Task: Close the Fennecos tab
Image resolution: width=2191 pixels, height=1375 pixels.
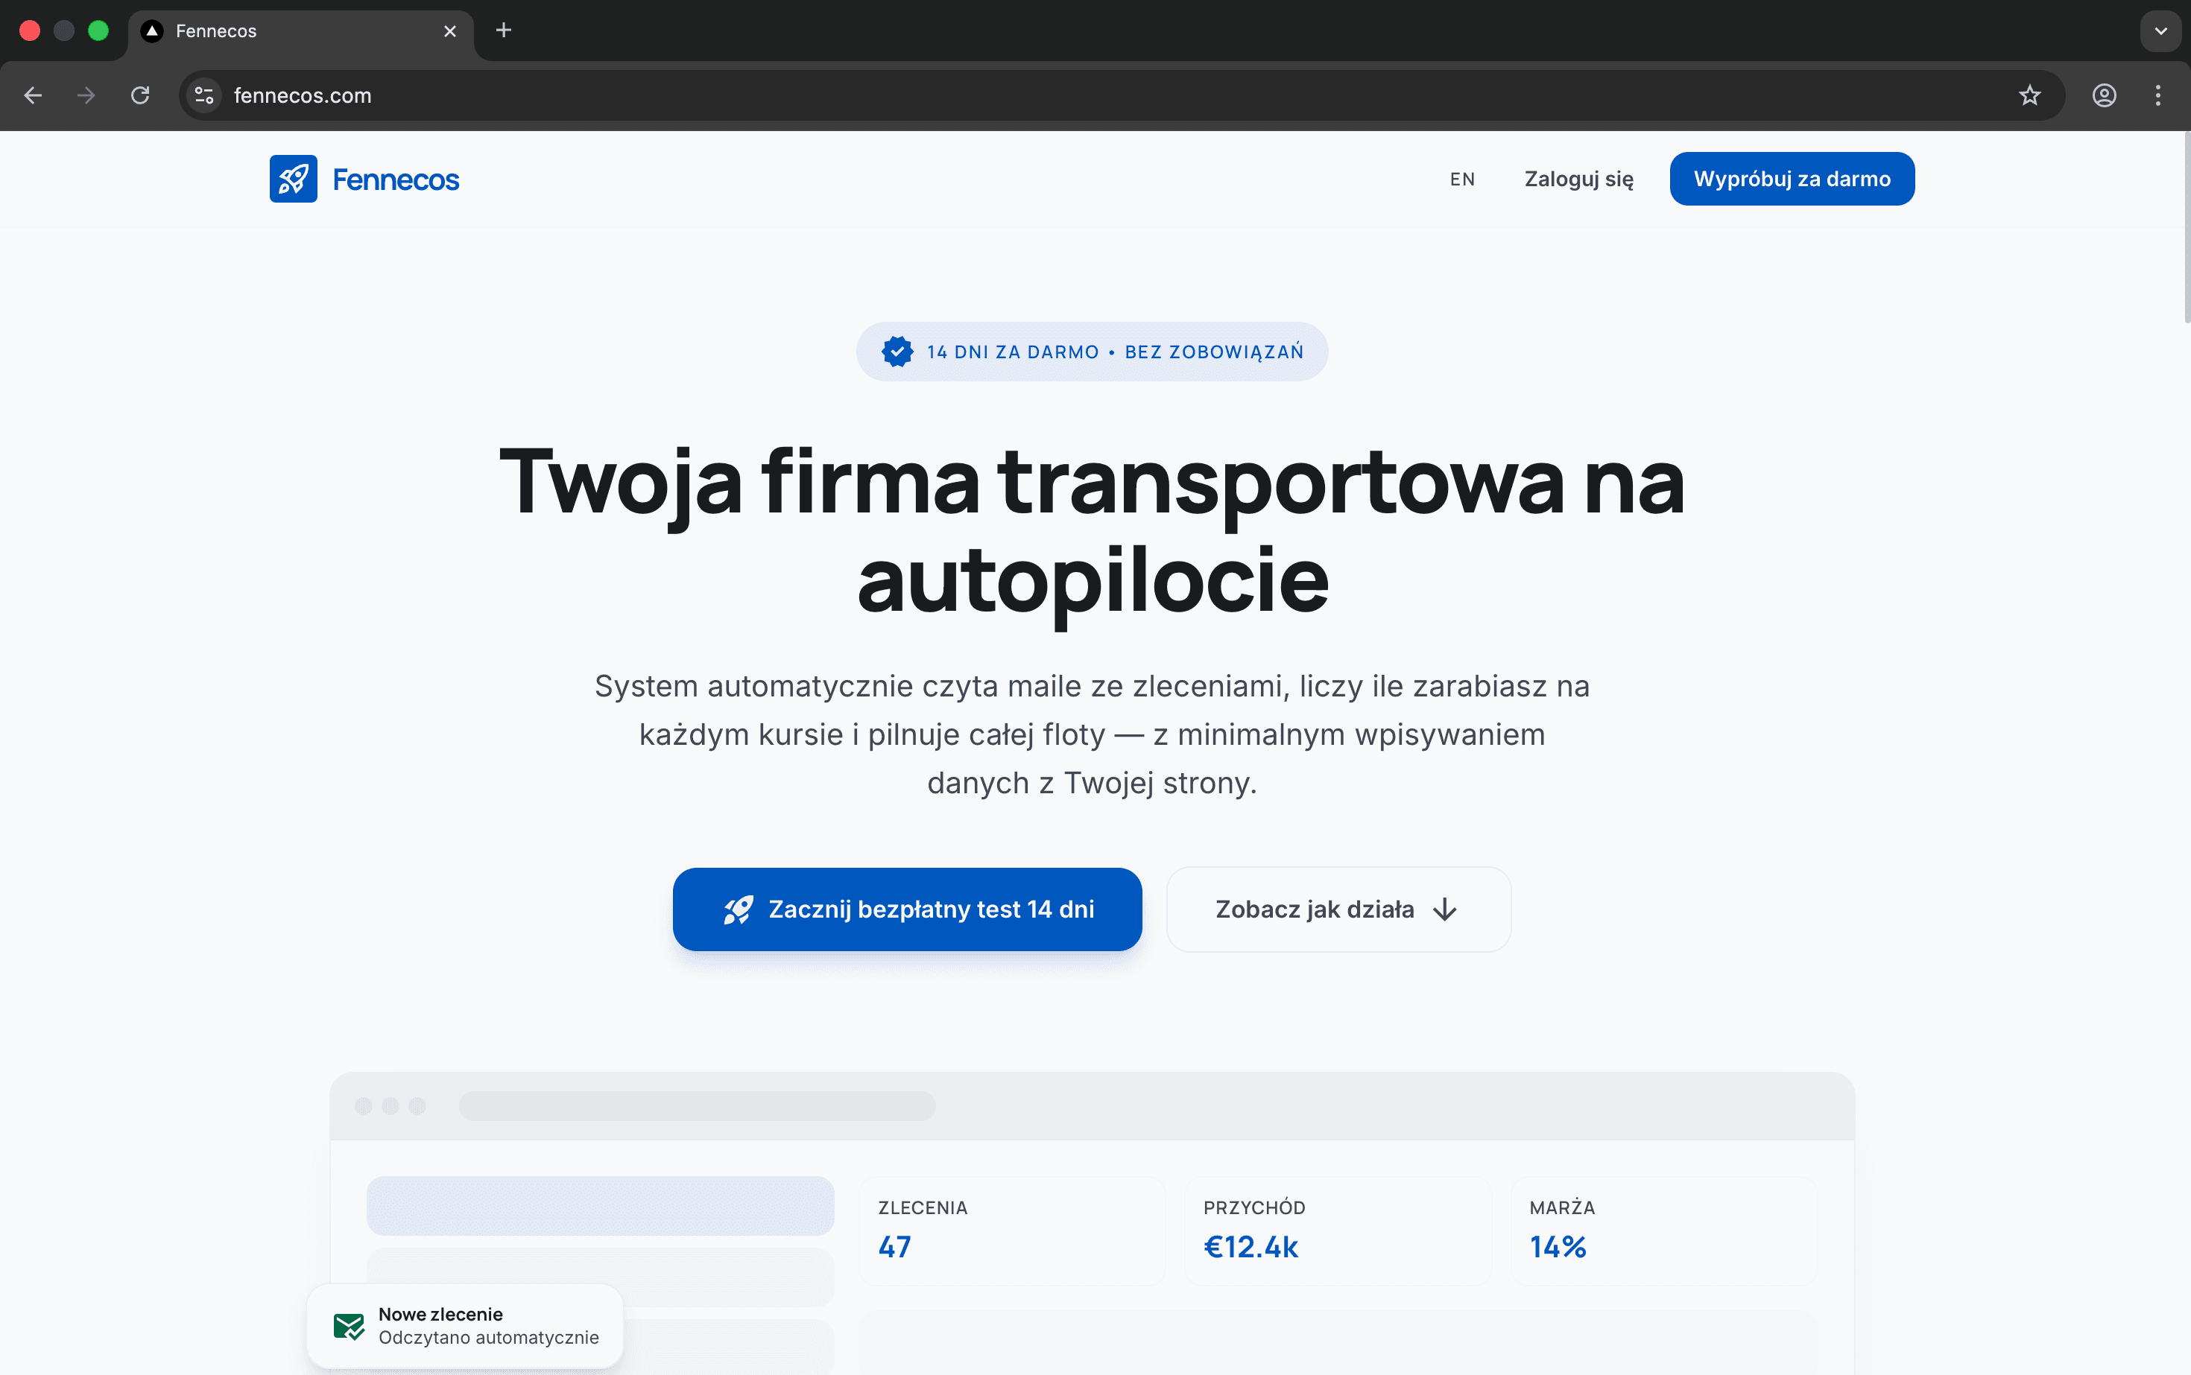Action: coord(449,32)
